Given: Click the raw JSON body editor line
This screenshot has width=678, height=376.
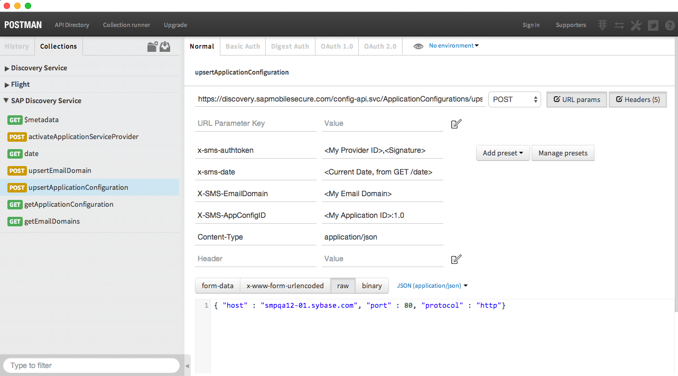Looking at the screenshot, I should click(359, 306).
